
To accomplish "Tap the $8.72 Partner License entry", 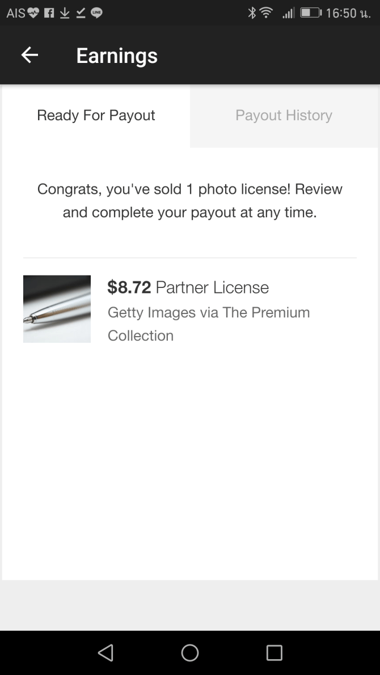I will point(188,287).
